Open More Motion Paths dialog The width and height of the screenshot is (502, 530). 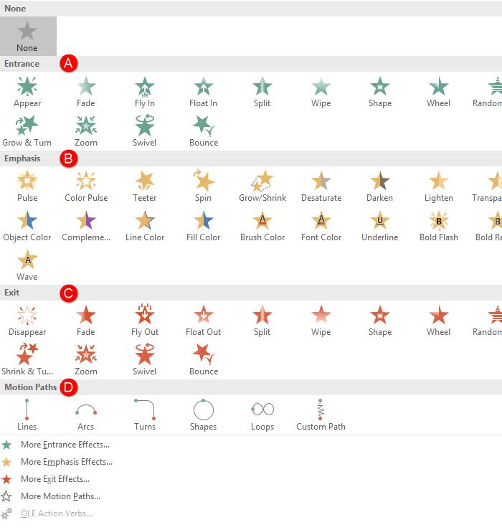click(60, 496)
